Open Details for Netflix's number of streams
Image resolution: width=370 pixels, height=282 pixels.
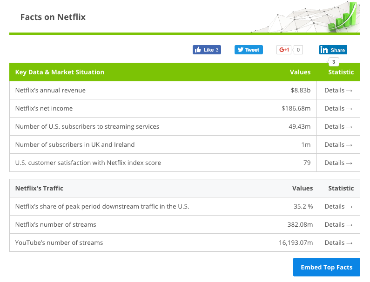(339, 224)
